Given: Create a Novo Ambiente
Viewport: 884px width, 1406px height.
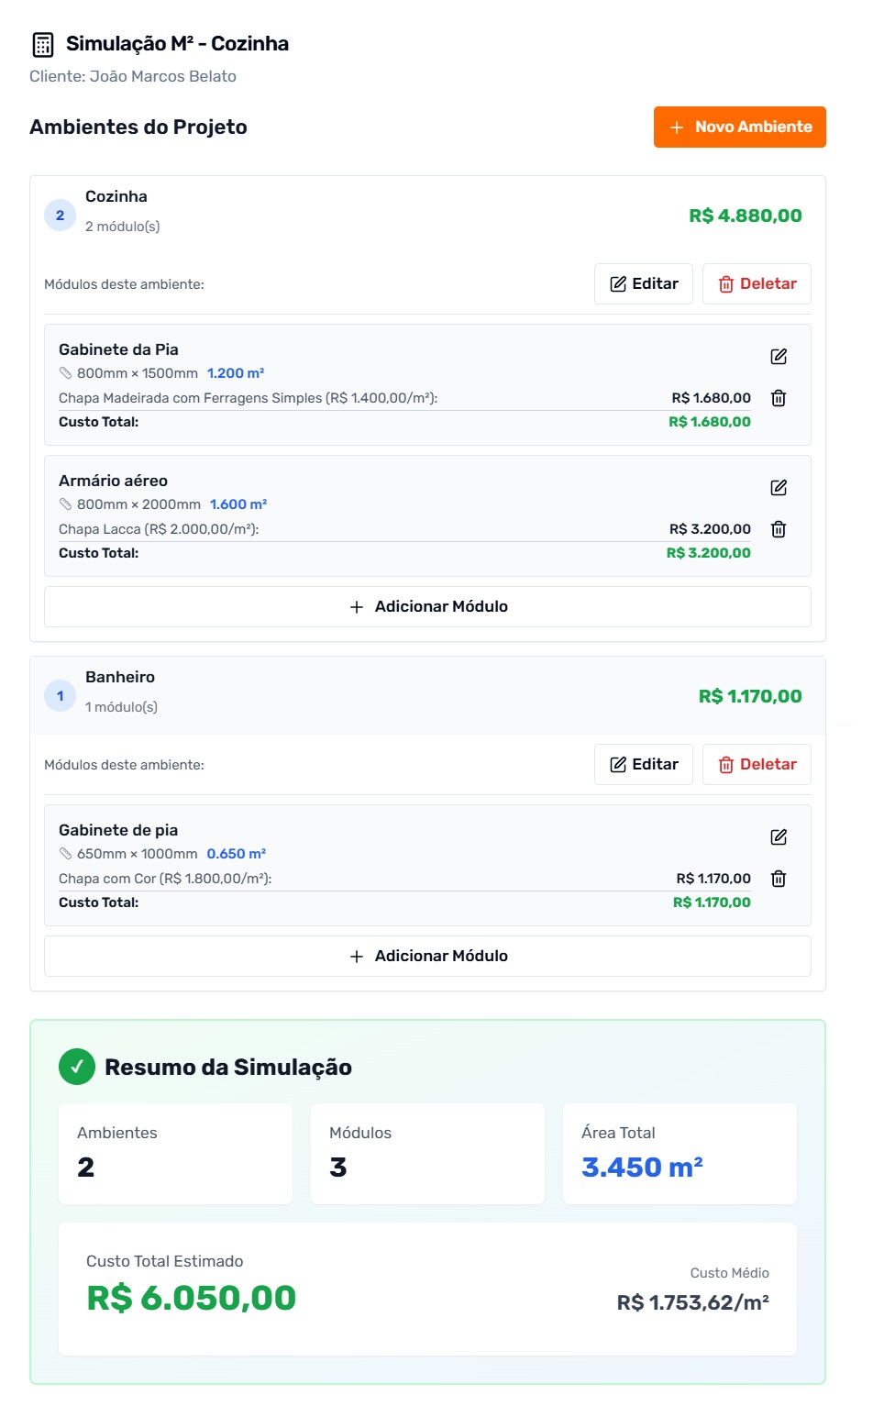Looking at the screenshot, I should (x=739, y=127).
